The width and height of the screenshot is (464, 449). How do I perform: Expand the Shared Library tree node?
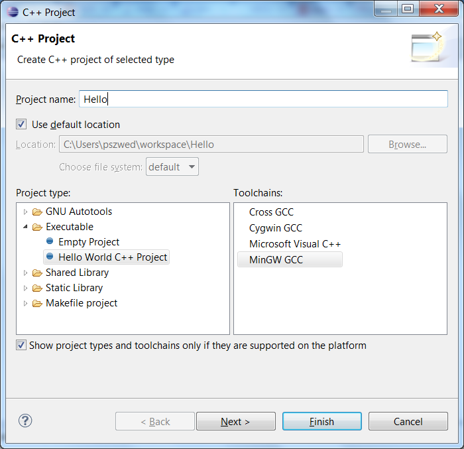coord(26,273)
